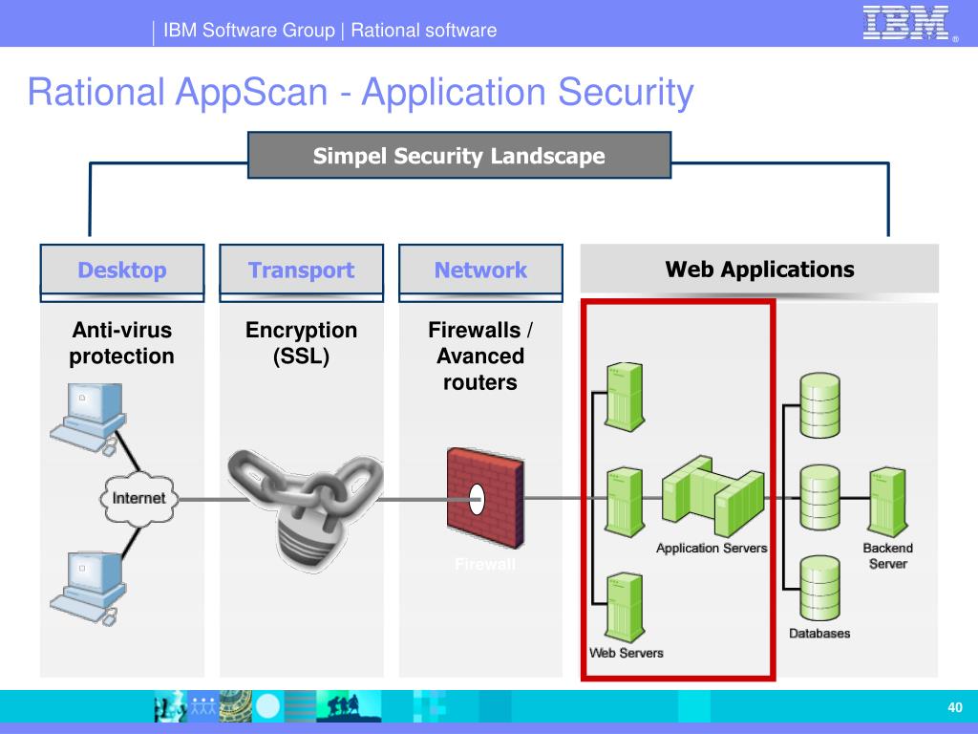This screenshot has width=978, height=734.
Task: Click the Backend Server tower icon
Action: pyautogui.click(x=888, y=502)
